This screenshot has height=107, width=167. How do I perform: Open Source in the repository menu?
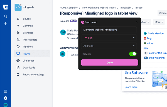pos(27,19)
